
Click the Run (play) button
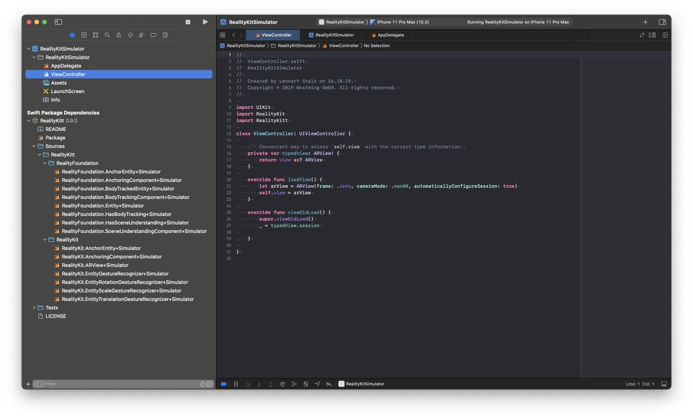tap(205, 22)
